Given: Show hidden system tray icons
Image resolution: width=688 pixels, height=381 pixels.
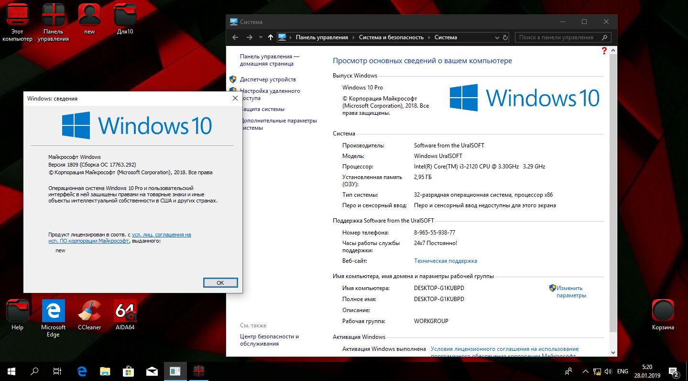Looking at the screenshot, I should point(586,371).
